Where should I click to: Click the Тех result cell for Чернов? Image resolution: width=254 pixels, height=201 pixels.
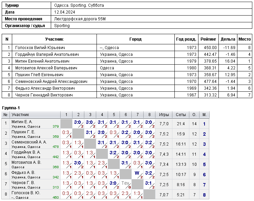click(x=126, y=184)
